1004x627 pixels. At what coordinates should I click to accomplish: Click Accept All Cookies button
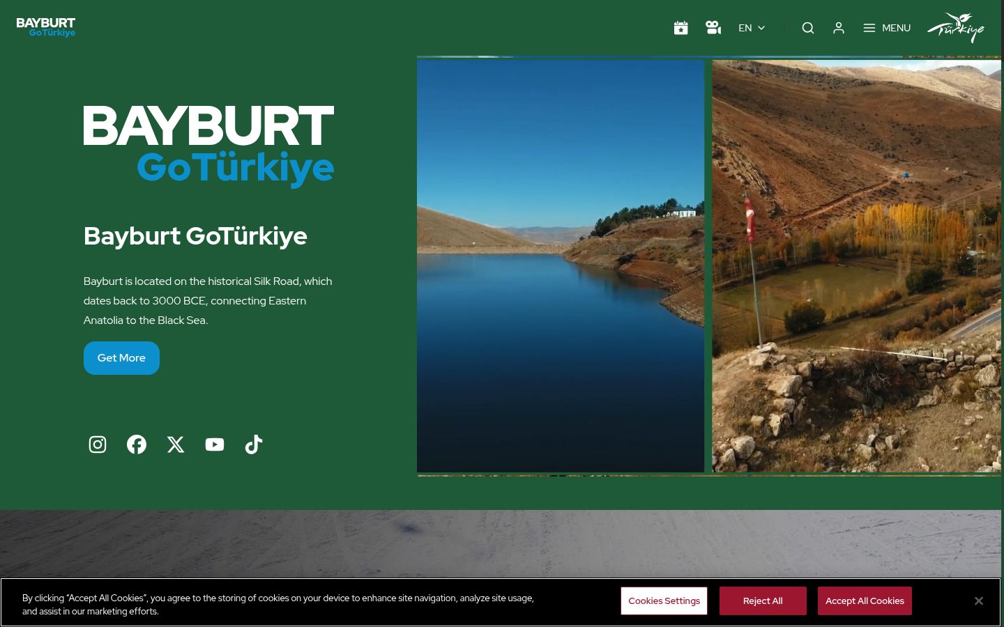tap(865, 601)
